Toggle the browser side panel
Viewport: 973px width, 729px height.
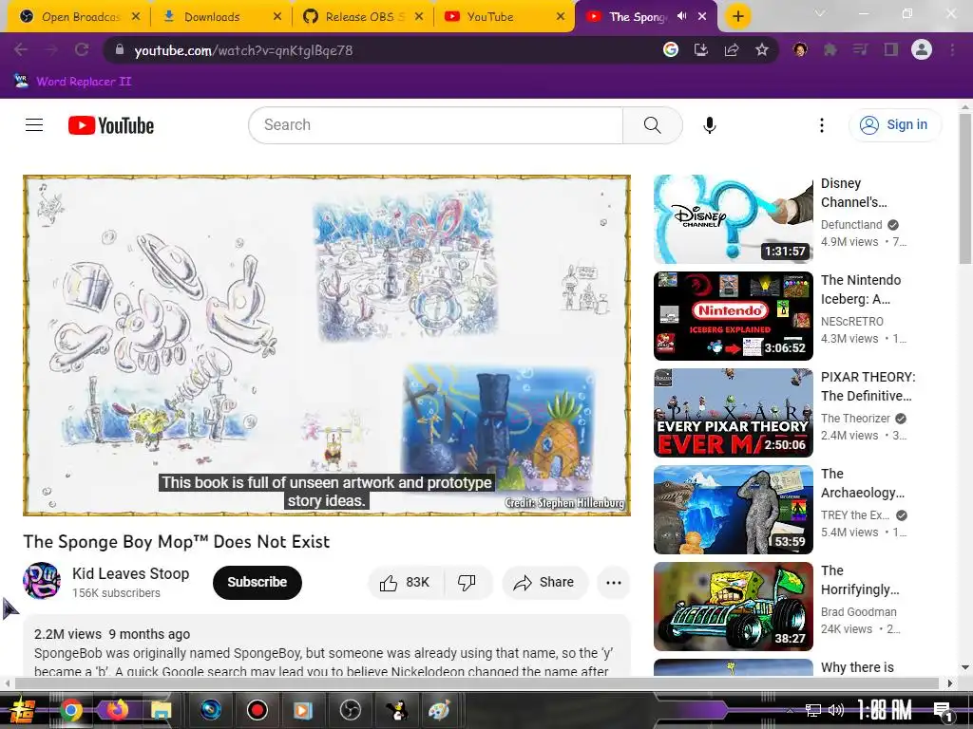(890, 49)
